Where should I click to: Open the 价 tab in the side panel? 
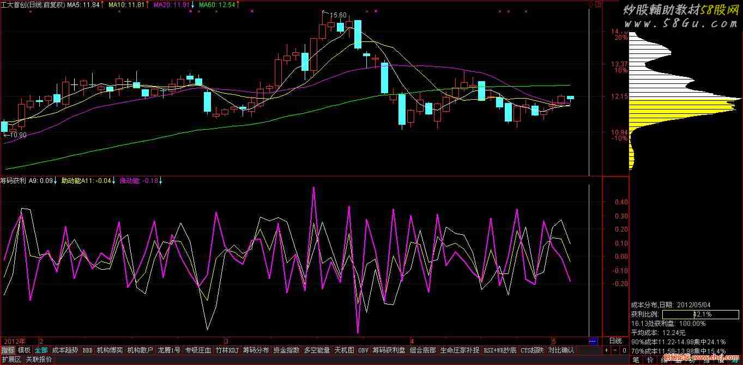[x=650, y=360]
